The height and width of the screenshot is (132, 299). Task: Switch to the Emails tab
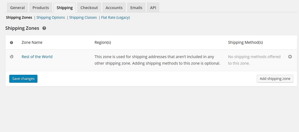pos(136,8)
